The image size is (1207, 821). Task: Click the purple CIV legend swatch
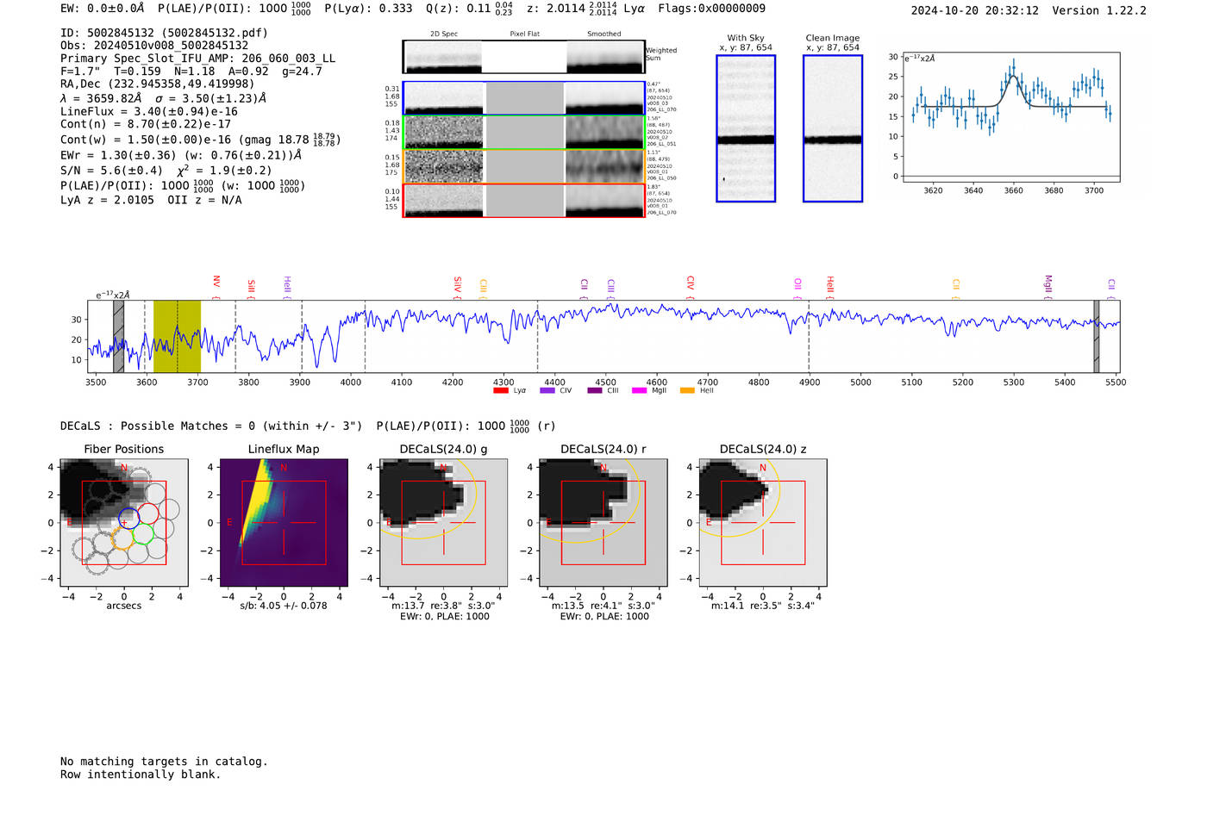point(547,390)
